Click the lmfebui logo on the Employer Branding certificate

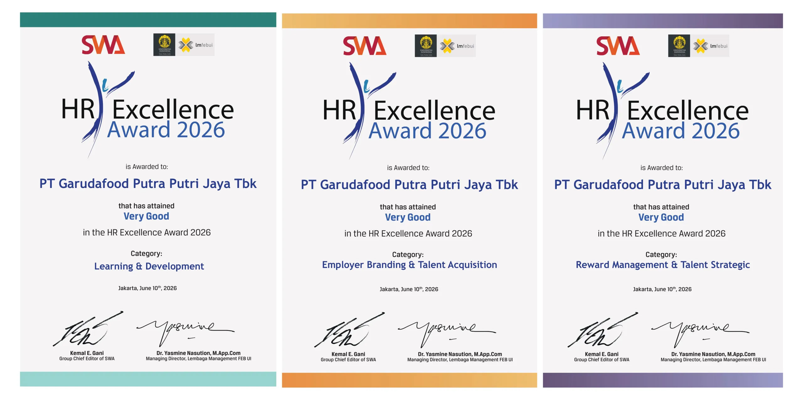click(456, 46)
